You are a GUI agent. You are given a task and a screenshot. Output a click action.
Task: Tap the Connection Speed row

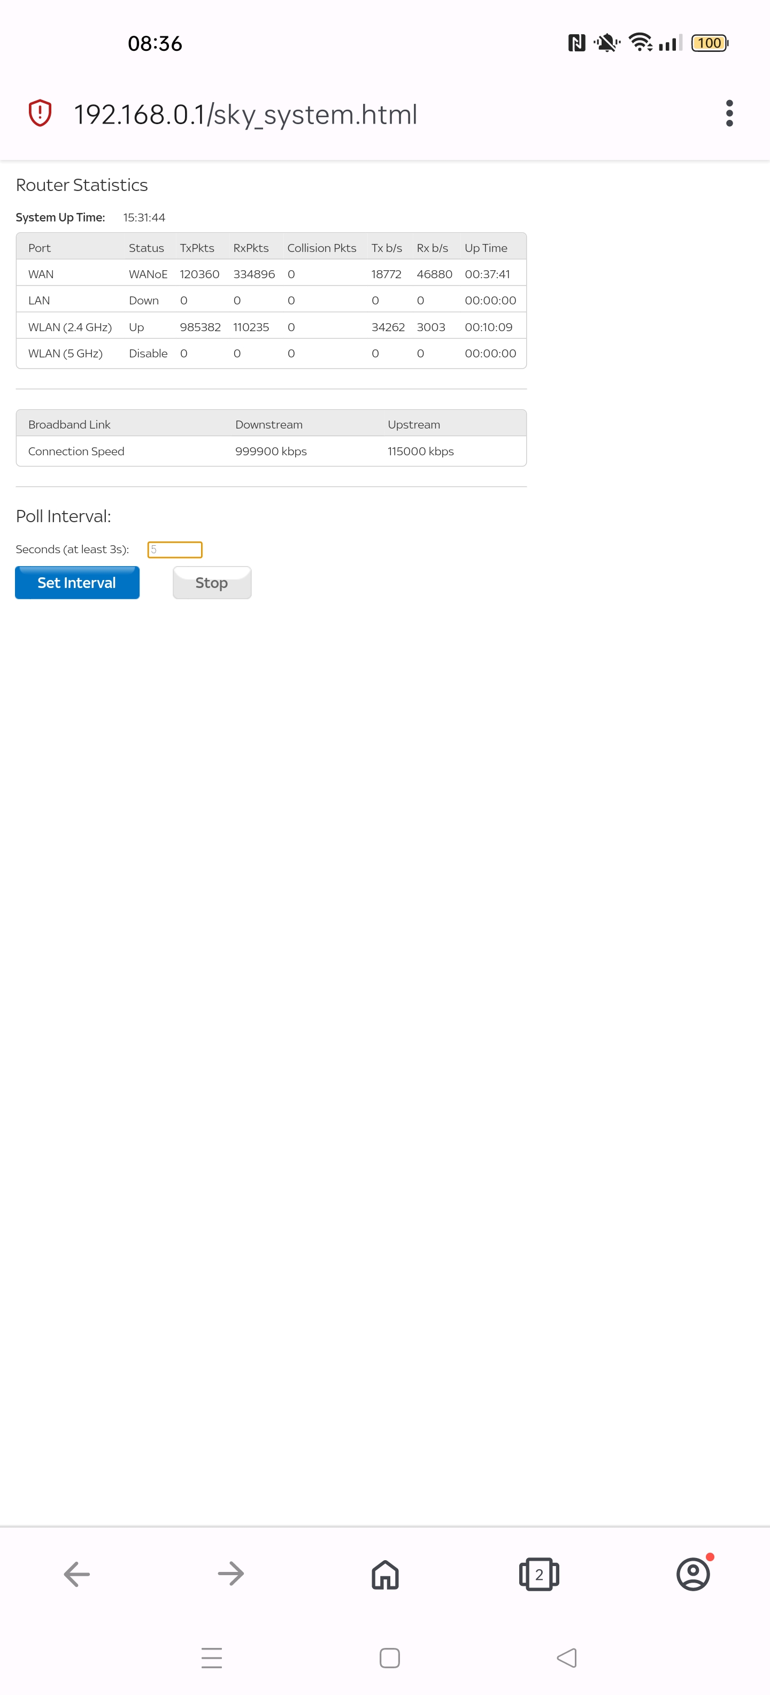coord(271,452)
